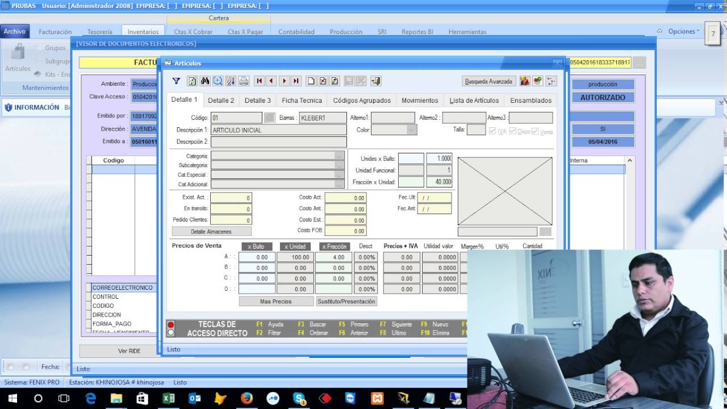Toggle the IVA checkbox
The height and width of the screenshot is (409, 727).
[x=492, y=131]
